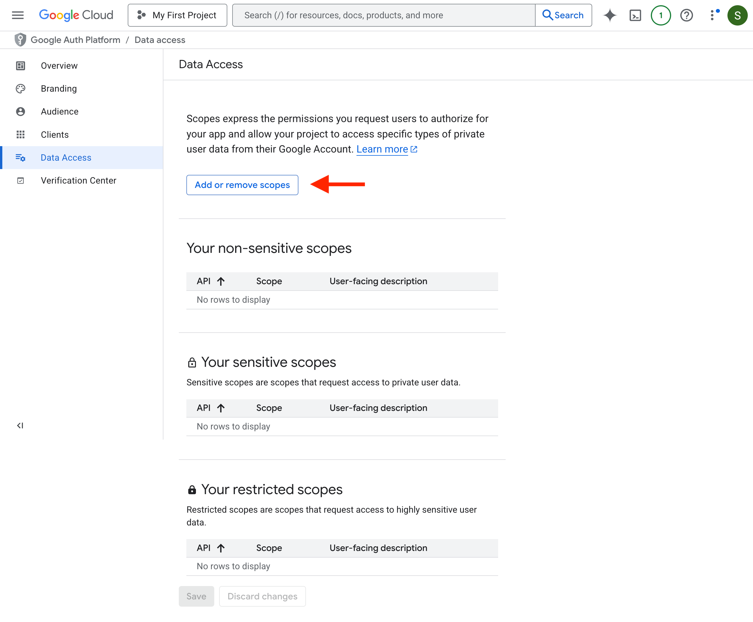
Task: Open the hamburger navigation menu
Action: 18,15
